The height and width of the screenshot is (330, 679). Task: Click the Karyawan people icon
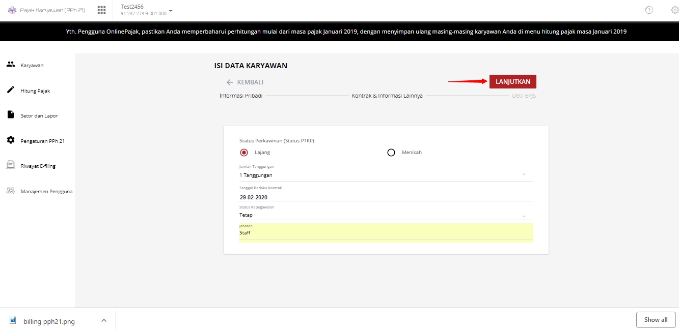pyautogui.click(x=11, y=65)
